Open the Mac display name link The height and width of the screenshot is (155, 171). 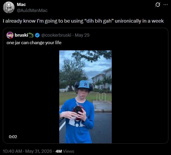coord(21,4)
